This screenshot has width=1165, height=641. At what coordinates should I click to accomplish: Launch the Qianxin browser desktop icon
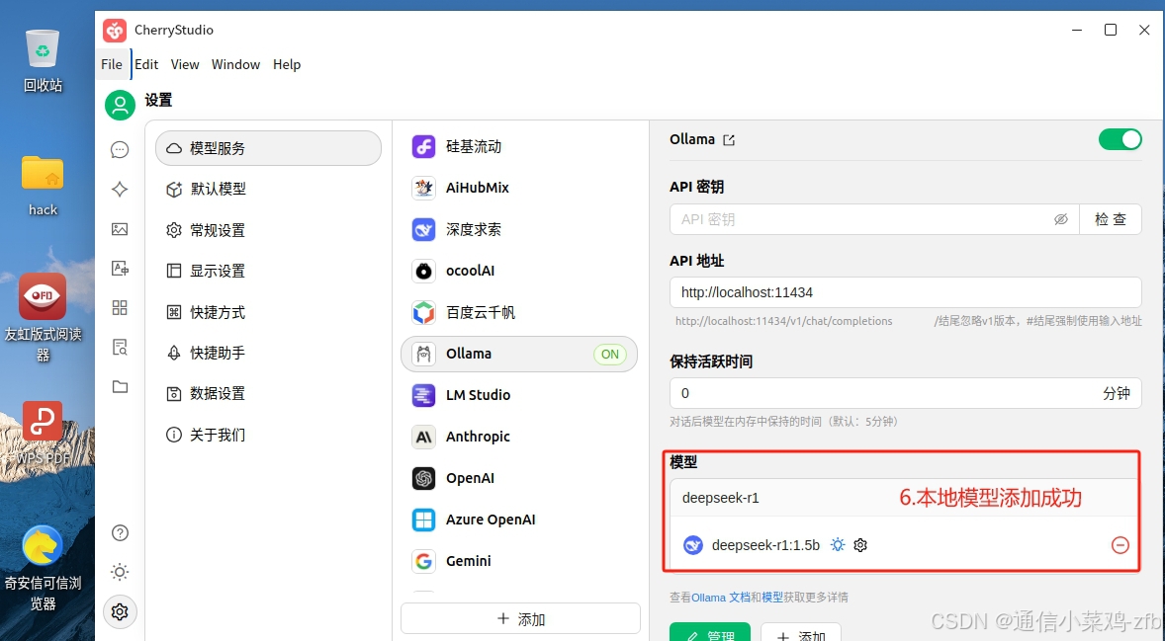coord(43,568)
